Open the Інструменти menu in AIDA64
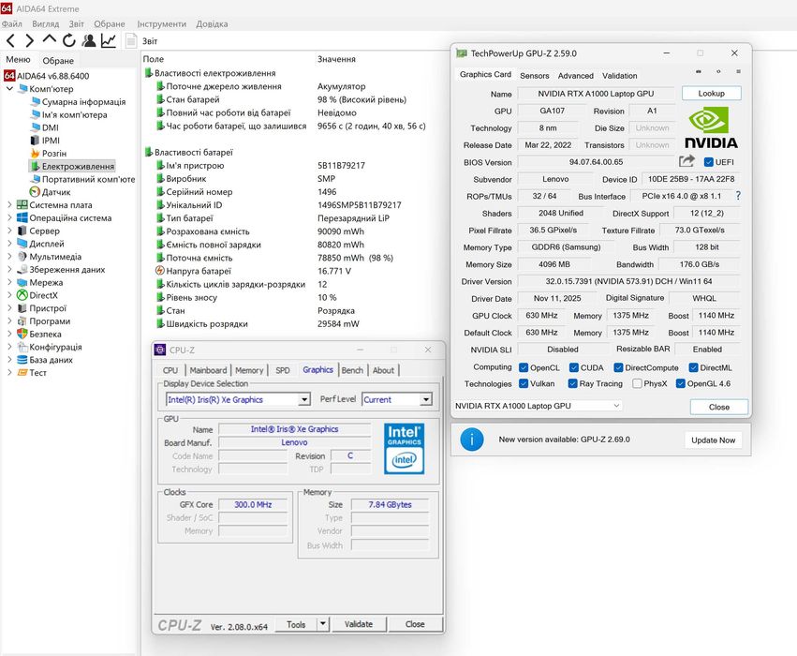797x656 pixels. (x=162, y=24)
